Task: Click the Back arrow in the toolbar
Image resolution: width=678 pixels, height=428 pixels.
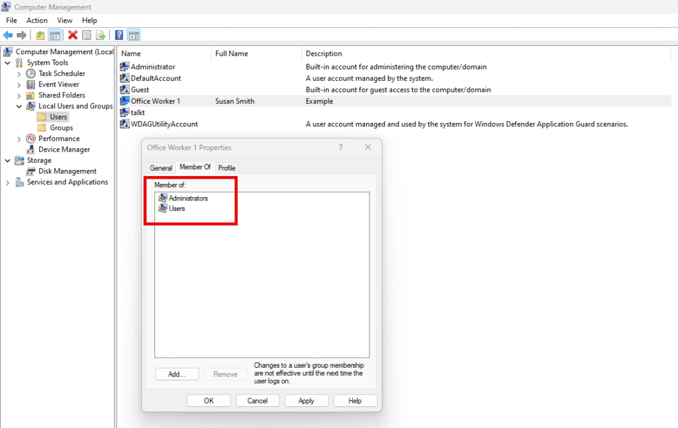Action: (x=8, y=36)
